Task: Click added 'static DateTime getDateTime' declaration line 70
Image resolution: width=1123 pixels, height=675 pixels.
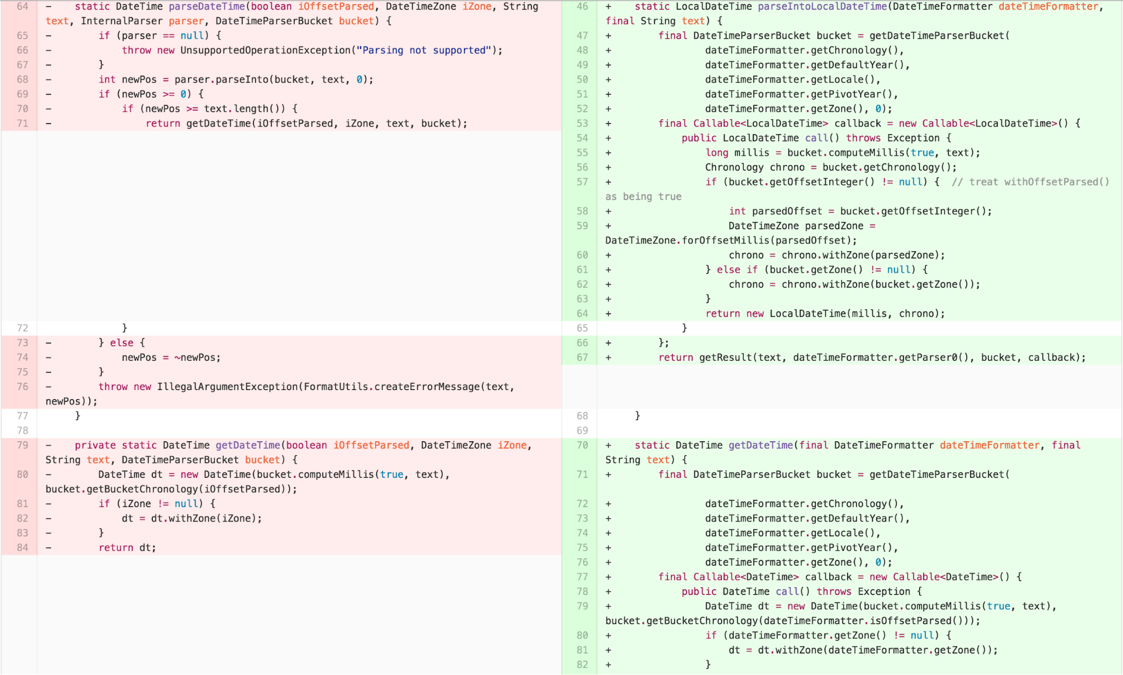Action: click(x=715, y=445)
